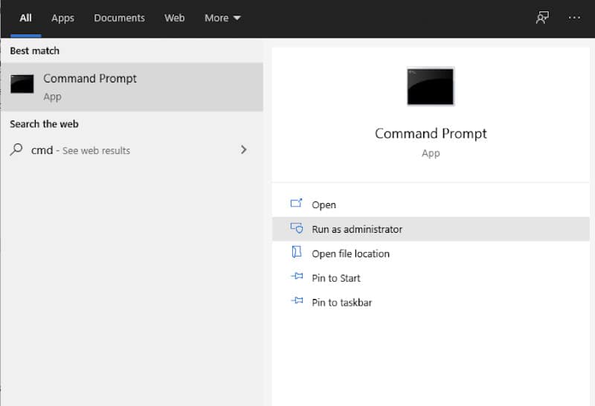Select the All tab
This screenshot has height=406, width=595.
(26, 18)
